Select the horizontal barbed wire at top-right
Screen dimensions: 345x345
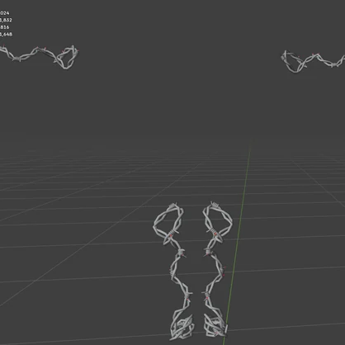coord(313,62)
